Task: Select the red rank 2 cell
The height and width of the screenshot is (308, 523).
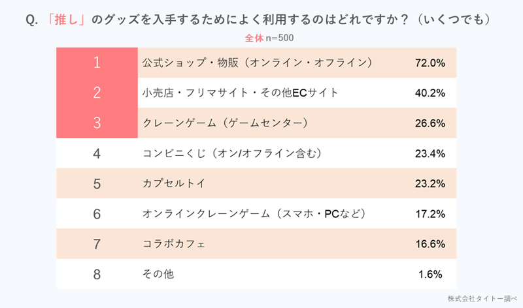Action: [97, 93]
